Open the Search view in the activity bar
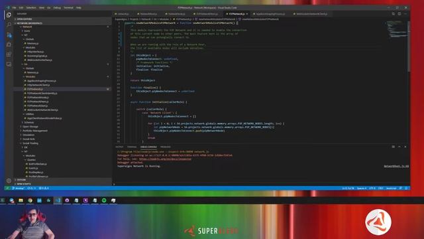 coord(9,25)
